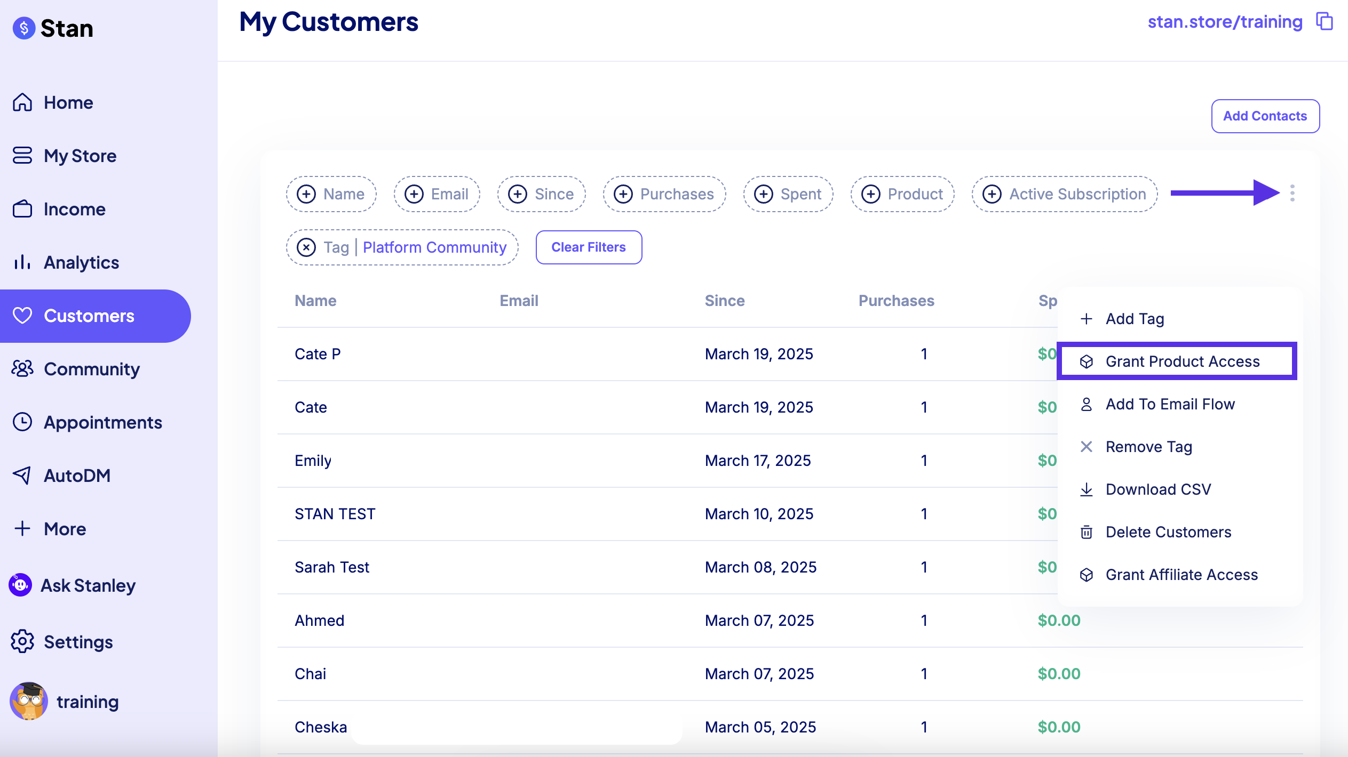
Task: Sort by Name column header
Action: (315, 301)
